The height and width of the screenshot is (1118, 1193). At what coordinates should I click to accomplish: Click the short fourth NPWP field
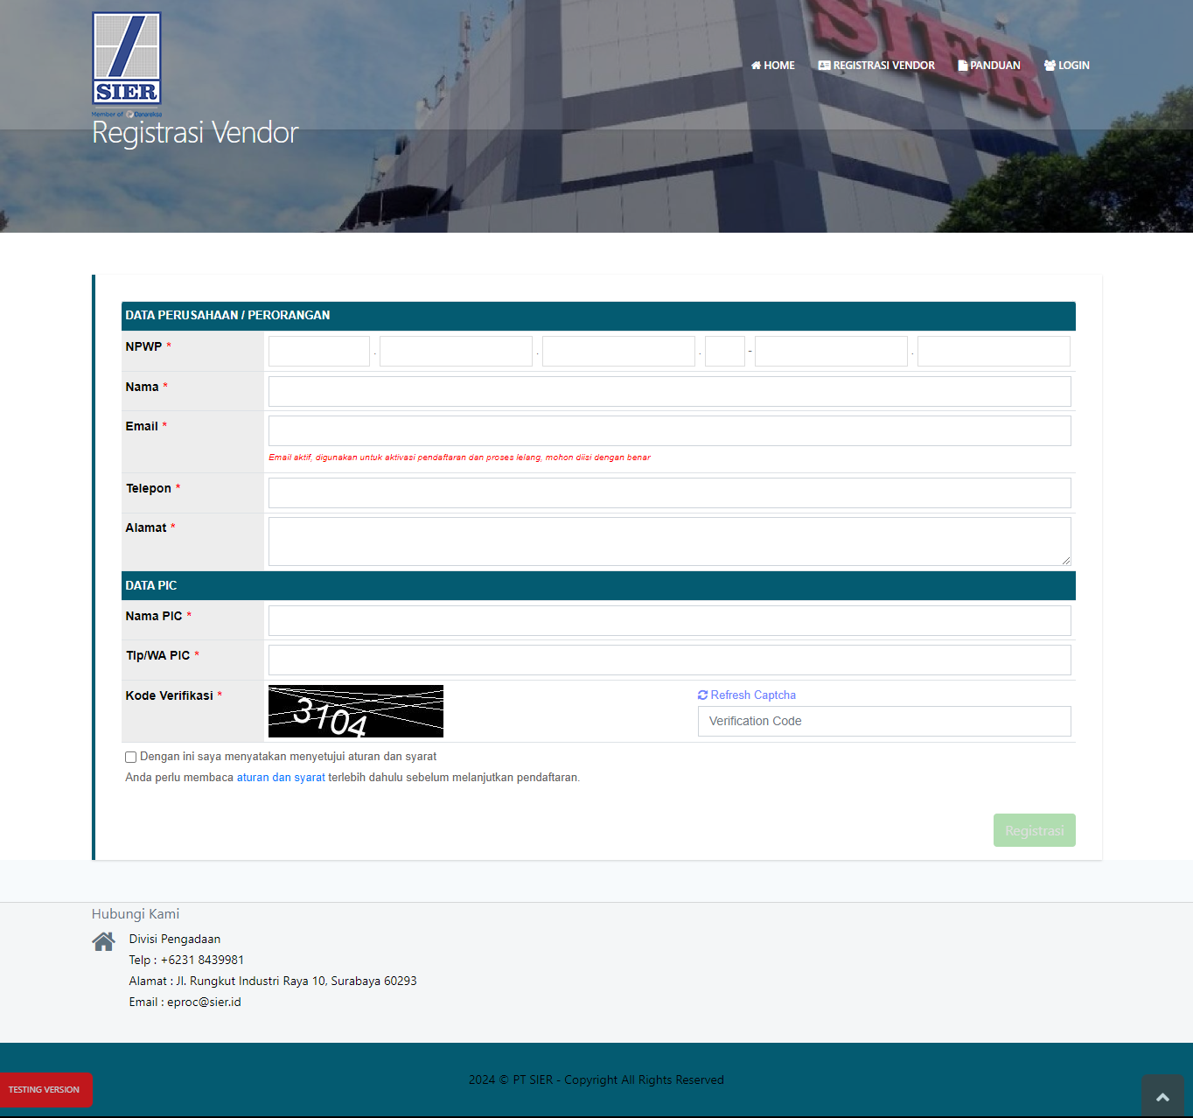click(x=725, y=351)
